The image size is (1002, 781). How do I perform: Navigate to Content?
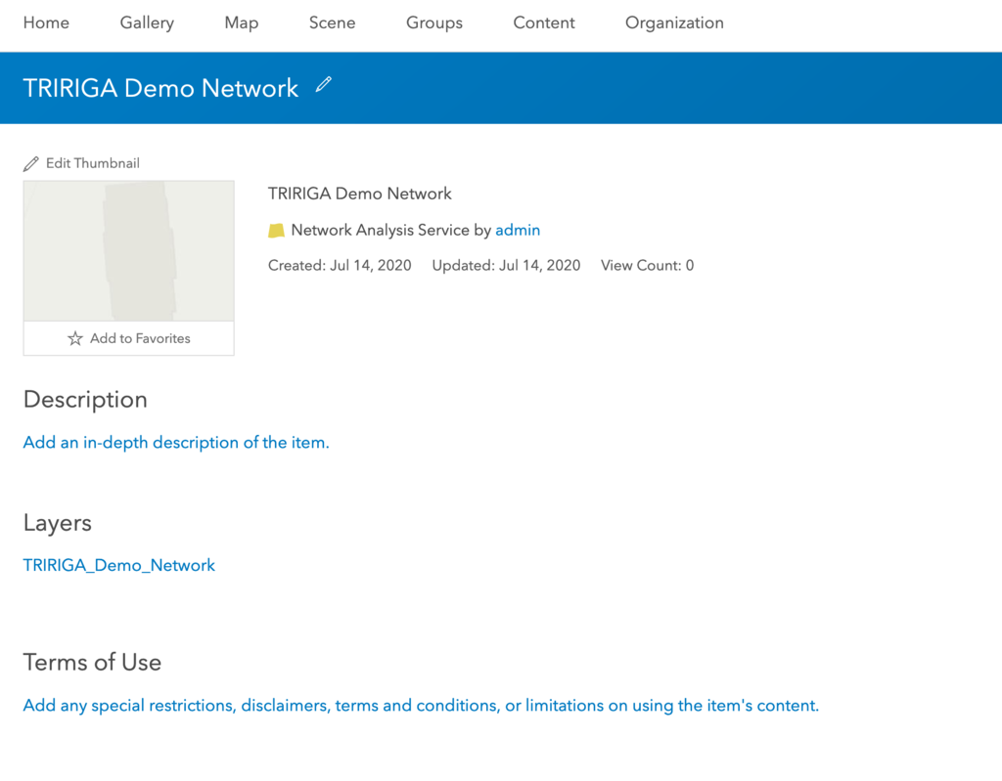tap(544, 23)
